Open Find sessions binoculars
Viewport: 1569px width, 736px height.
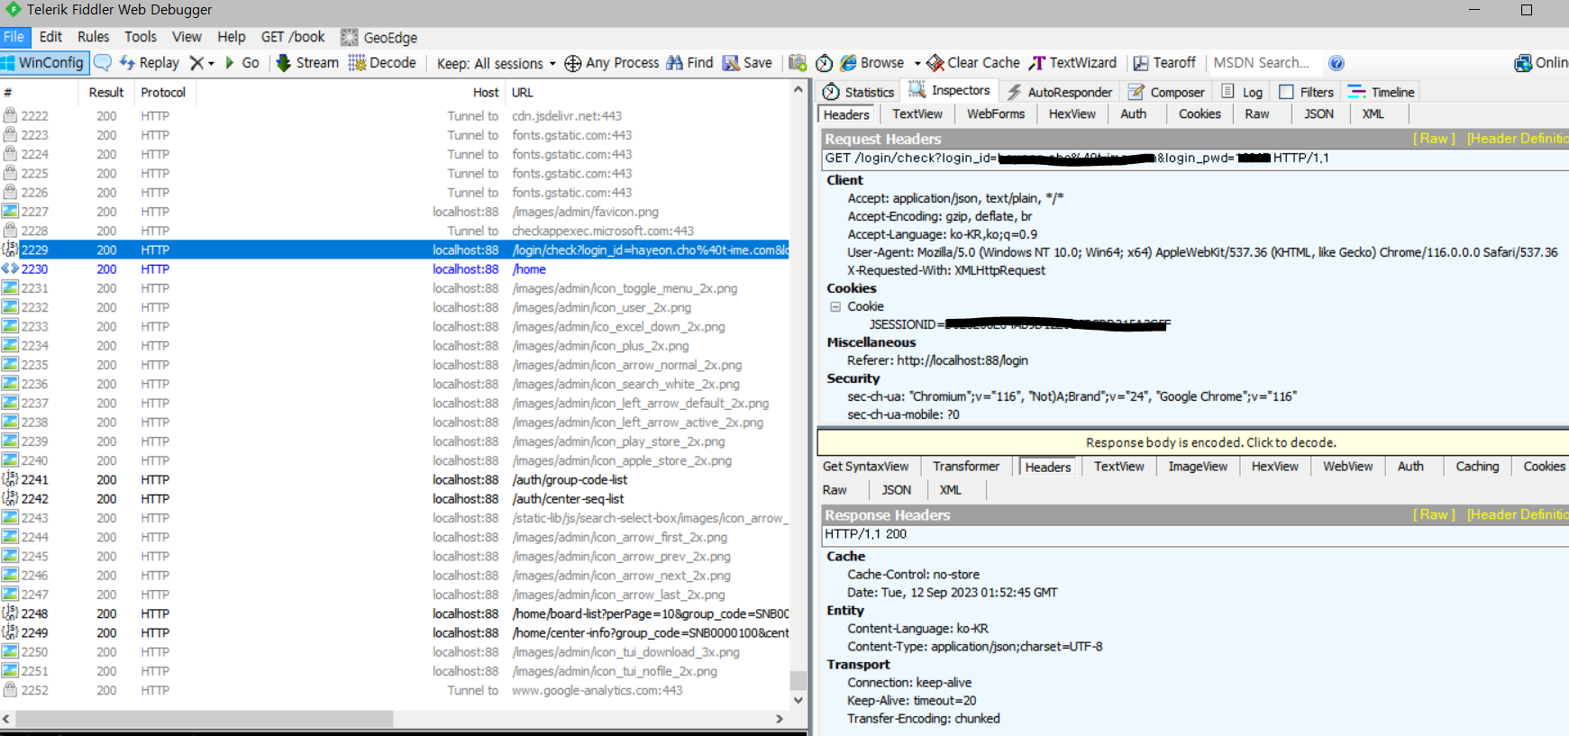pyautogui.click(x=690, y=62)
